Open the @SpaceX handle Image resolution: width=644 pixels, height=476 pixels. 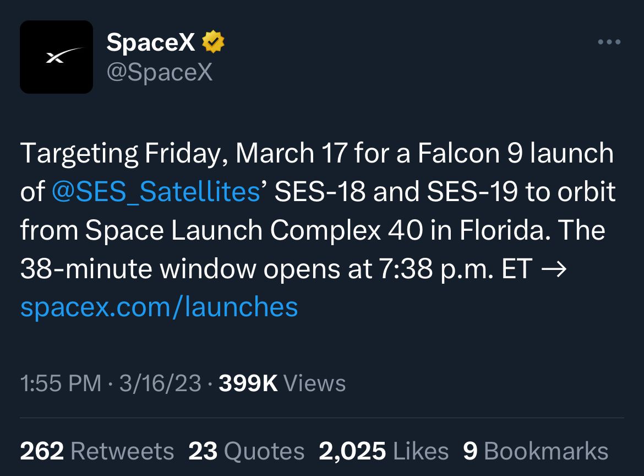click(160, 72)
